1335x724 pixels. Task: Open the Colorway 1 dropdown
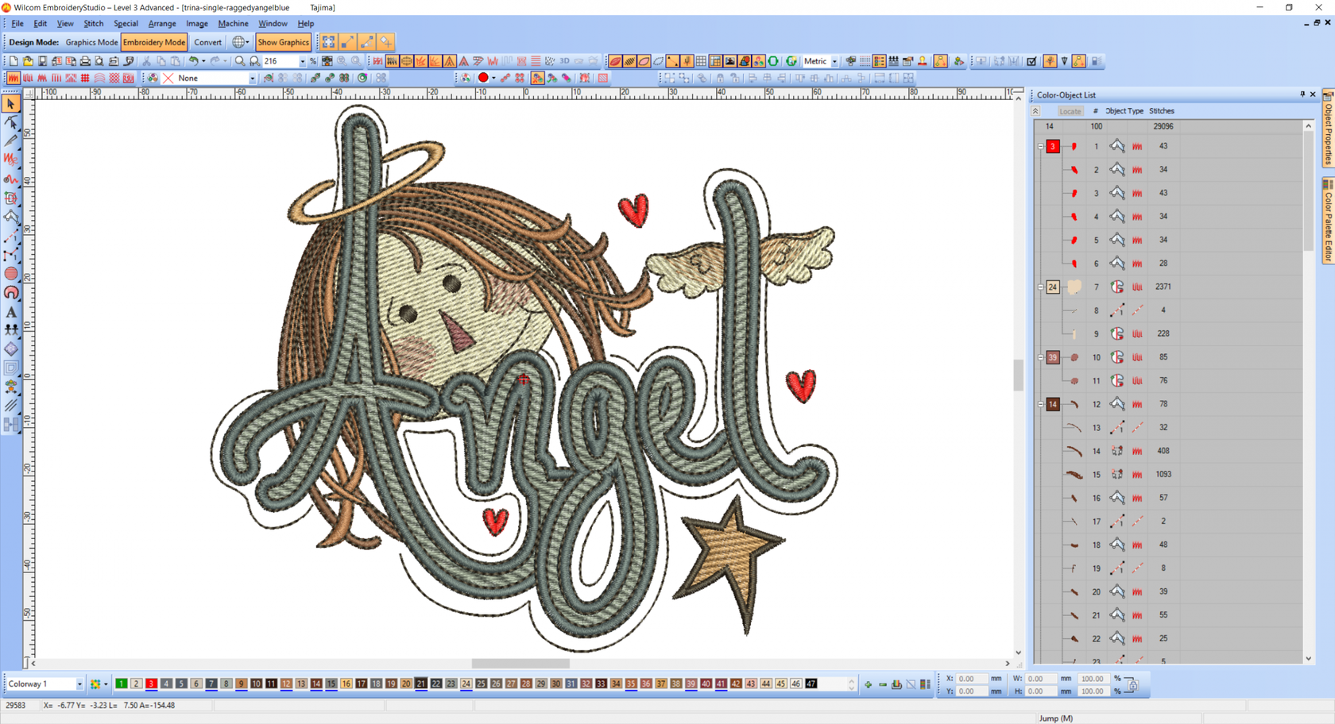coord(79,684)
